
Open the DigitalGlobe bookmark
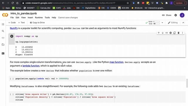click(88, 8)
